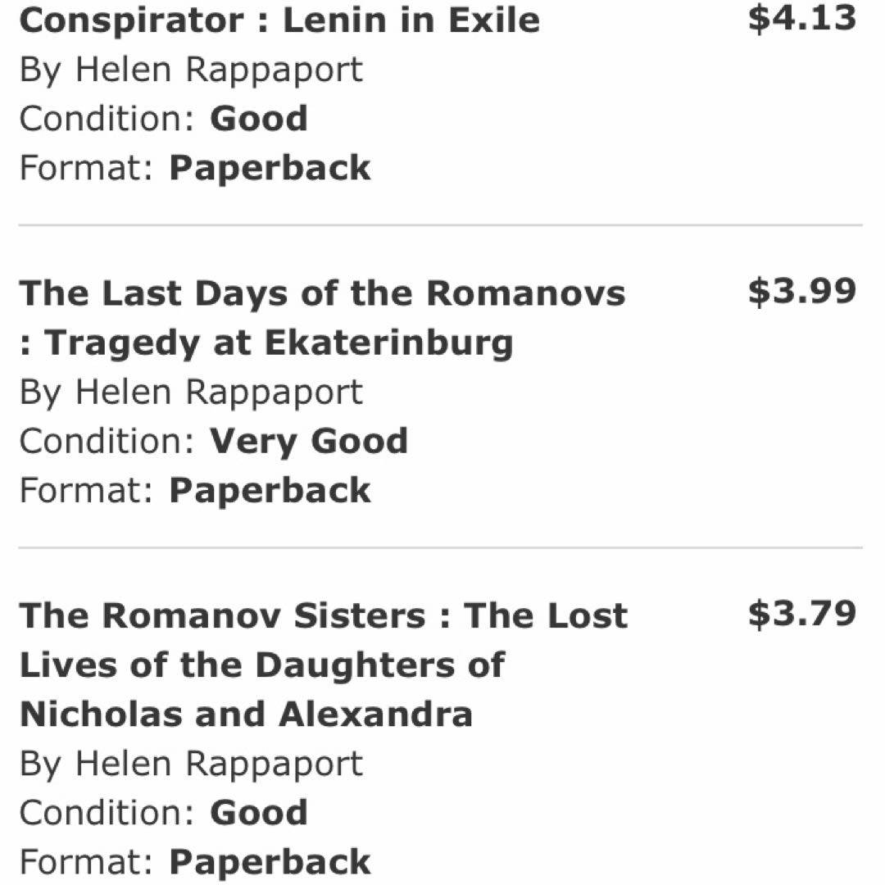Select the author under The Romanov Sisters
Image resolution: width=885 pixels, height=885 pixels.
[191, 764]
